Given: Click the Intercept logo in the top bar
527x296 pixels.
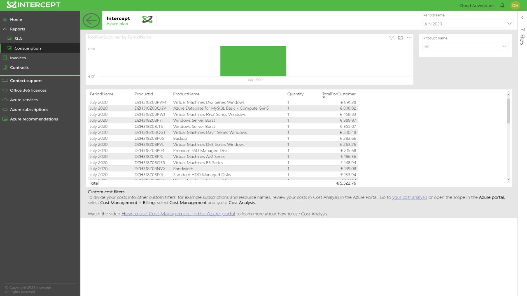Looking at the screenshot, I should point(33,5).
